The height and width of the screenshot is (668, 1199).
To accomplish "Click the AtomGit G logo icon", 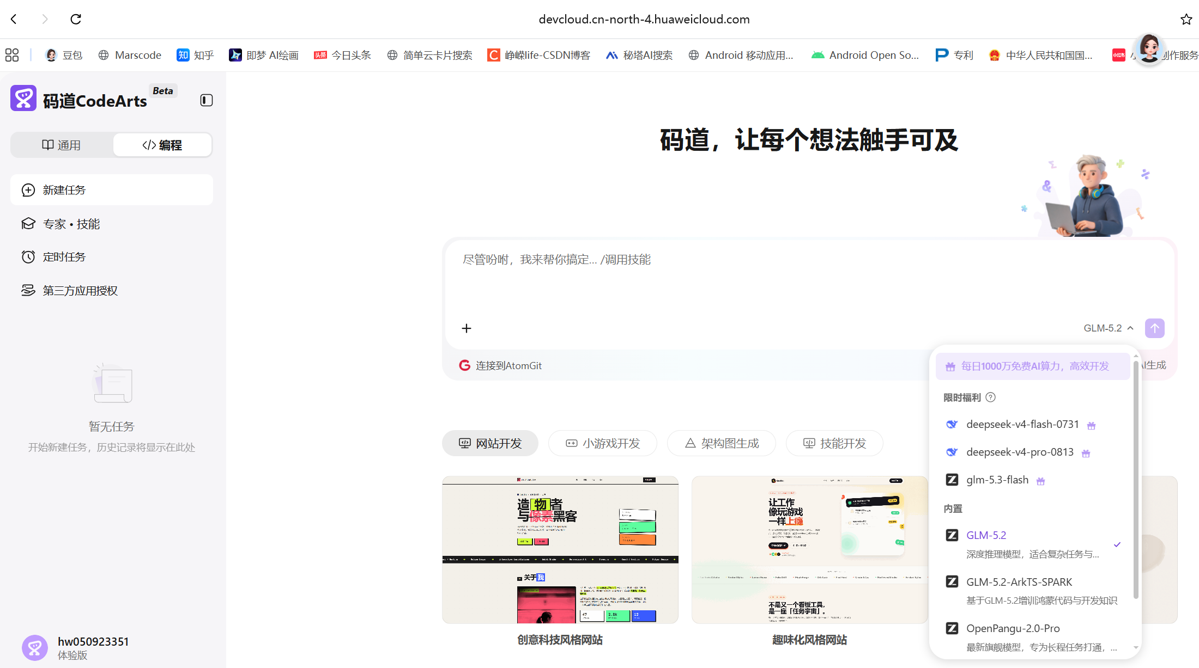I will 465,365.
